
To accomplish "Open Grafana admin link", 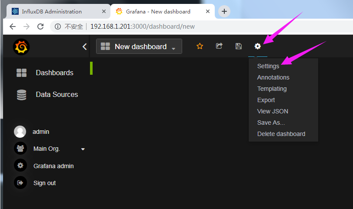I will (53, 166).
